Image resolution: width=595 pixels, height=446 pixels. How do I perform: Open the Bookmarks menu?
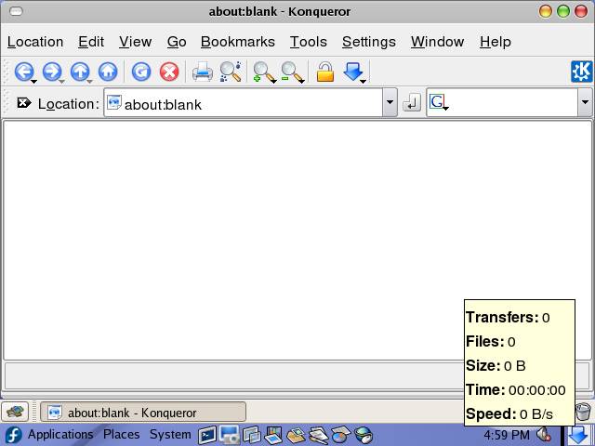(237, 42)
